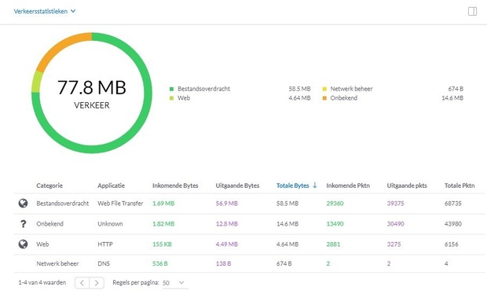Image resolution: width=487 pixels, height=305 pixels.
Task: Click the 536 B incoming bytes value
Action: [160, 263]
